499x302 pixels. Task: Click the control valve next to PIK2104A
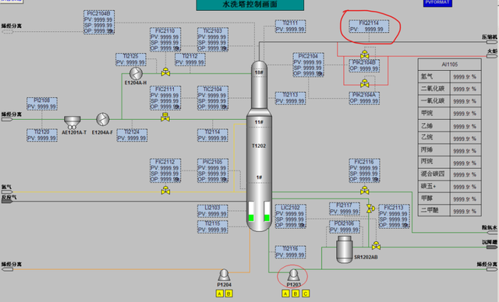(365, 83)
